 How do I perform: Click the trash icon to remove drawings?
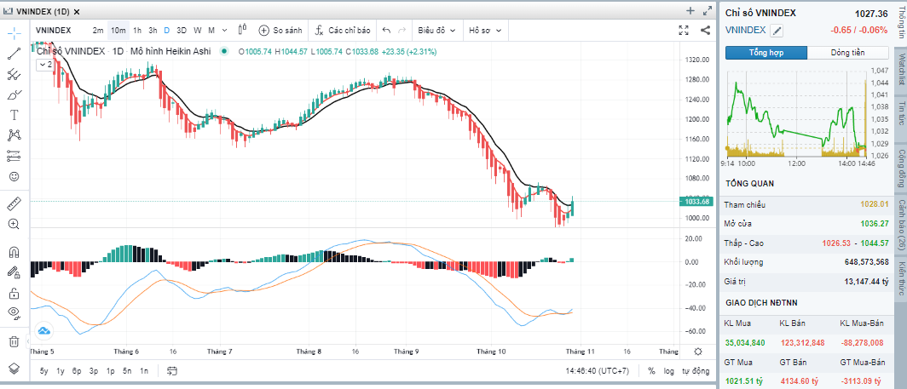tap(14, 341)
